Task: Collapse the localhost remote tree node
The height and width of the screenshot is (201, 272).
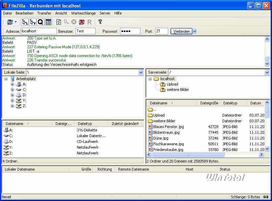Action: point(150,79)
